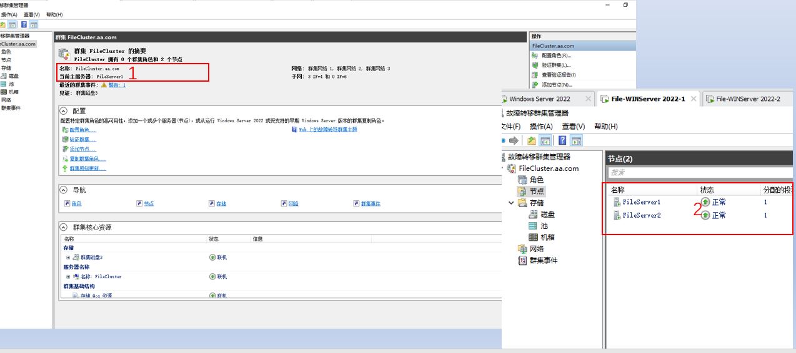Click the 搜索 box in the 节点 pane
The width and height of the screenshot is (796, 353).
click(x=701, y=172)
